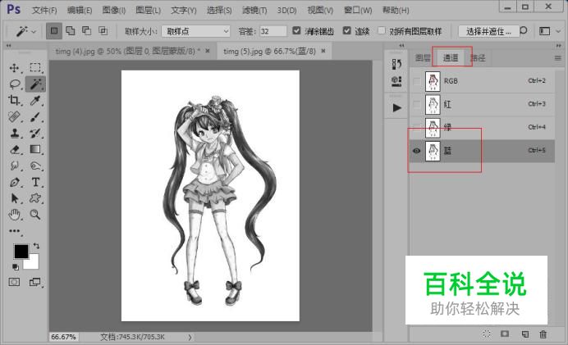Select the Blur tool

tap(15, 166)
